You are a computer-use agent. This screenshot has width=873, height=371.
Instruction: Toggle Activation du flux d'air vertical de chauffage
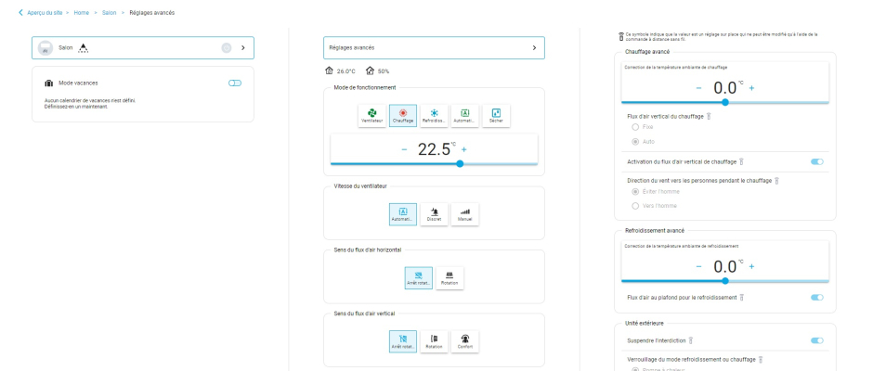(816, 162)
